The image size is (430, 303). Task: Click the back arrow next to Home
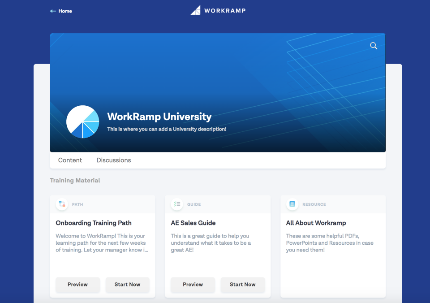point(53,11)
